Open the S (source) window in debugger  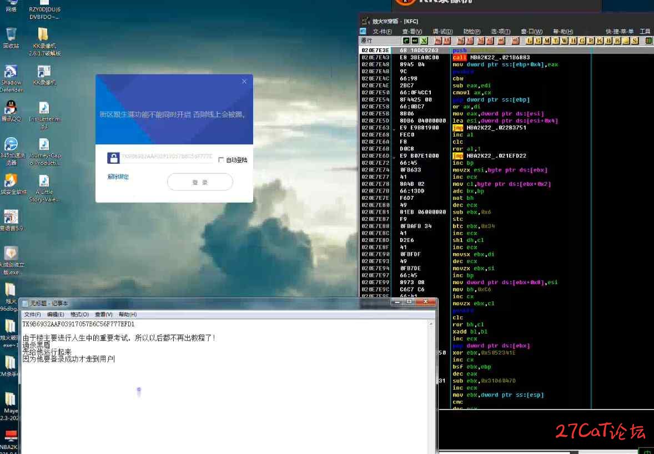click(635, 41)
